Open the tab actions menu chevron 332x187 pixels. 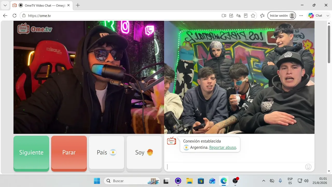point(5,5)
